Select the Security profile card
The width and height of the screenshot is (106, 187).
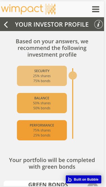point(42,76)
